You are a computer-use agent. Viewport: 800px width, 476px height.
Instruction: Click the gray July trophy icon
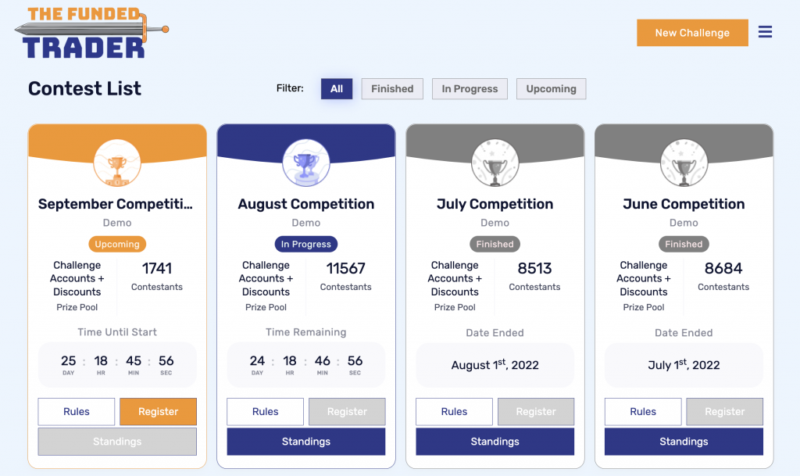[495, 163]
